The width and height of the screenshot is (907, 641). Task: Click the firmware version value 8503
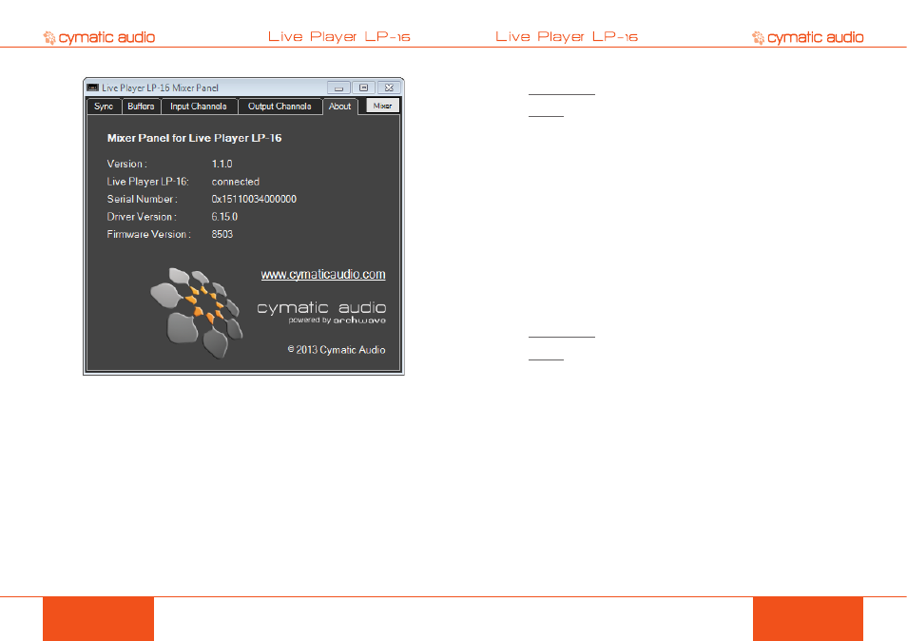point(222,234)
